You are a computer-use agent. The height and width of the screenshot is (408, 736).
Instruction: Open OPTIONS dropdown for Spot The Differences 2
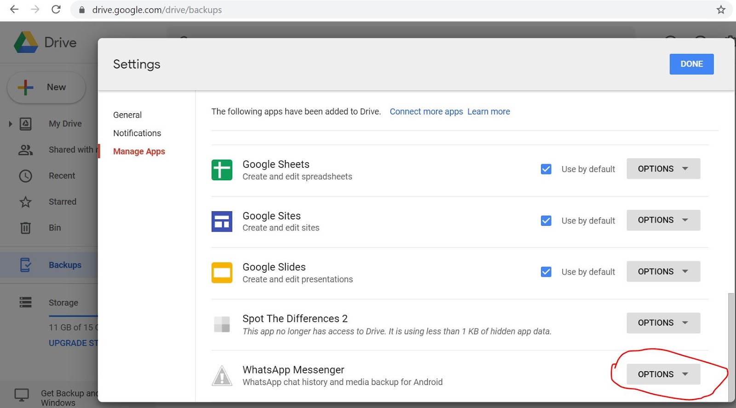pyautogui.click(x=663, y=323)
